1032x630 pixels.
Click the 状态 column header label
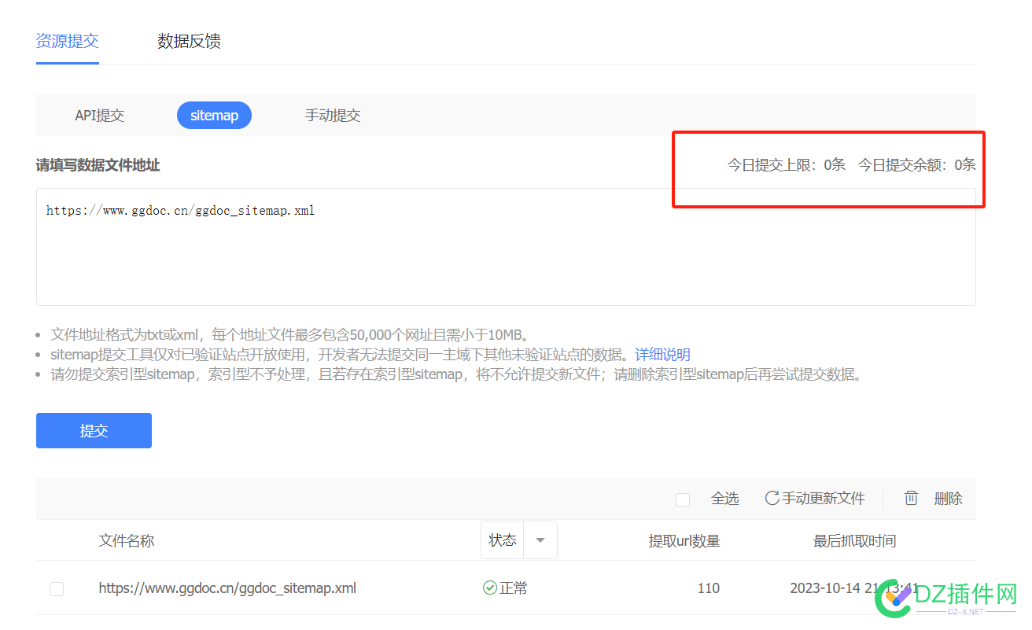tap(503, 540)
